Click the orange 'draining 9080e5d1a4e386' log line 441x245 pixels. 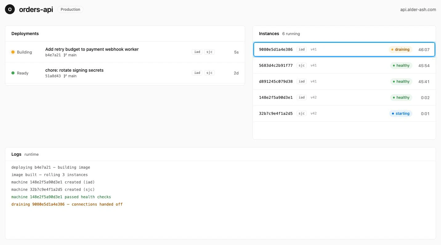click(x=67, y=204)
